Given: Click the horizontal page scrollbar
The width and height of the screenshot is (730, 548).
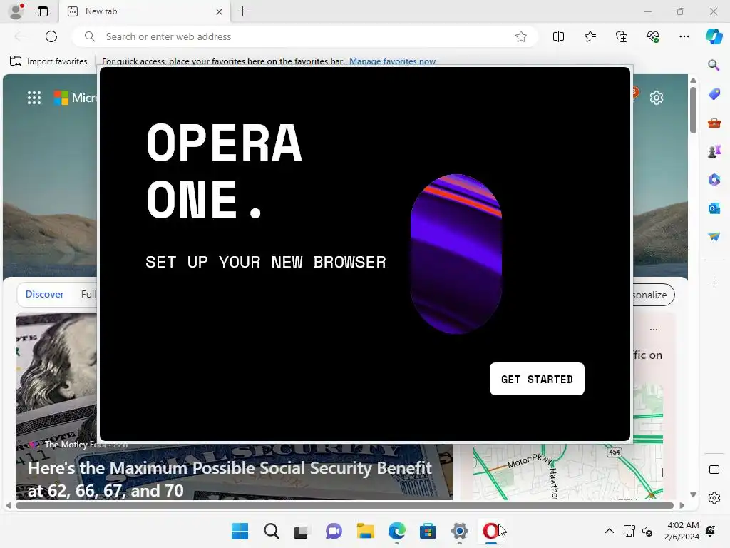Looking at the screenshot, I should click(x=344, y=506).
